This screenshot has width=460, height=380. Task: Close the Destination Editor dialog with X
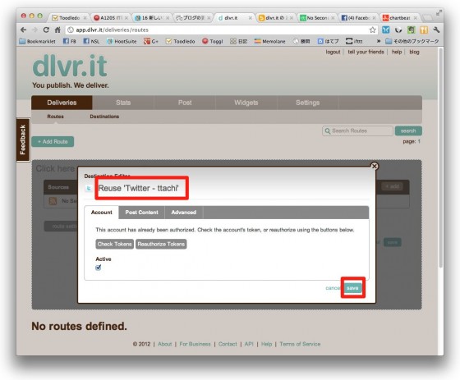click(374, 167)
